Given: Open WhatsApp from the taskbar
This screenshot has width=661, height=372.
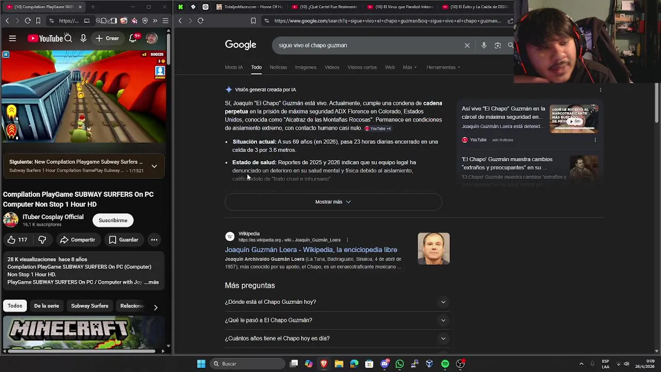Looking at the screenshot, I should coord(400,364).
